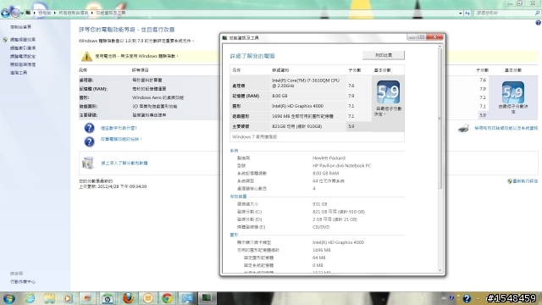Screen dimensions: 542x305
Task: Click first blue question mark help icon
Action: 89,128
